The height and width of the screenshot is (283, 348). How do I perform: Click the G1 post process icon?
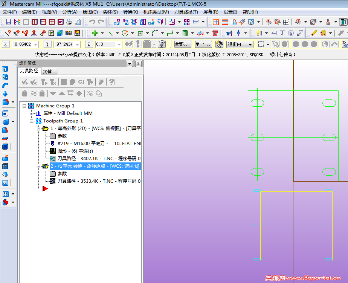pos(81,82)
